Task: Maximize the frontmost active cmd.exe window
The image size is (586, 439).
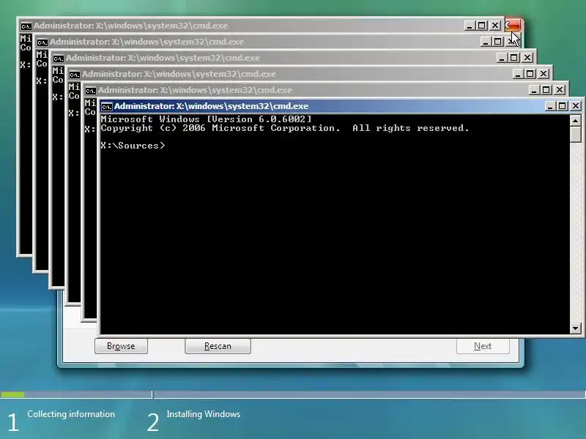Action: click(x=562, y=106)
